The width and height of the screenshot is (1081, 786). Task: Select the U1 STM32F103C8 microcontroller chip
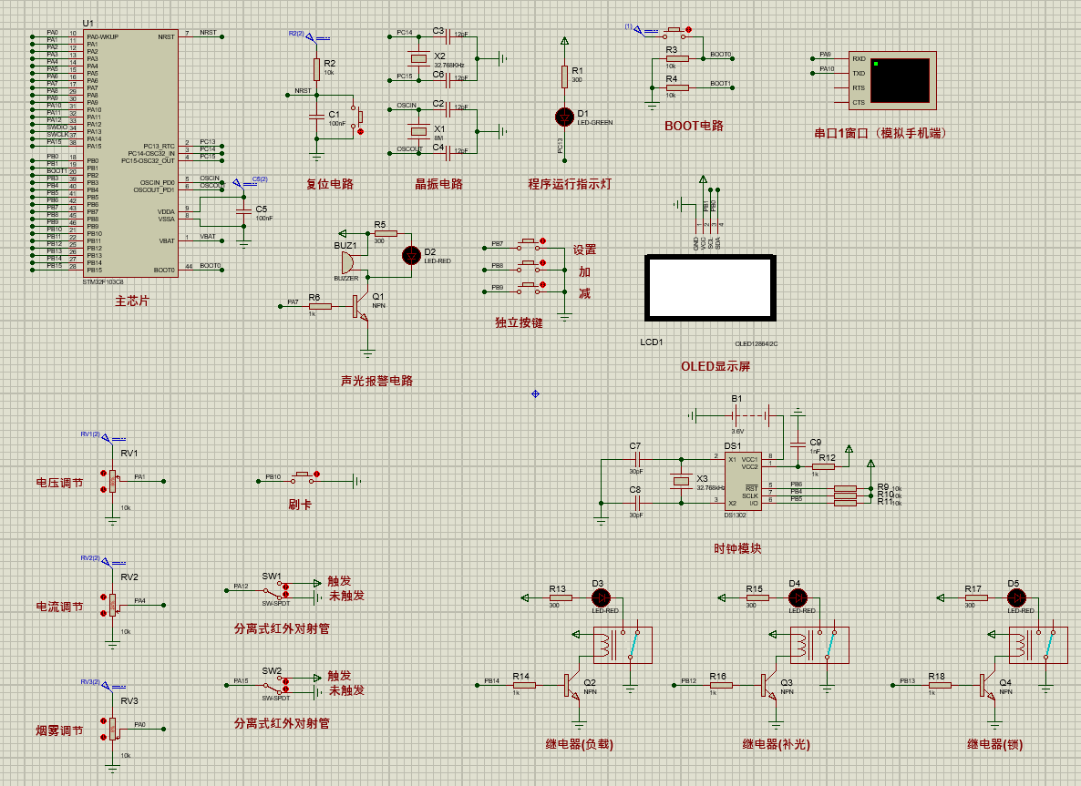click(x=131, y=153)
